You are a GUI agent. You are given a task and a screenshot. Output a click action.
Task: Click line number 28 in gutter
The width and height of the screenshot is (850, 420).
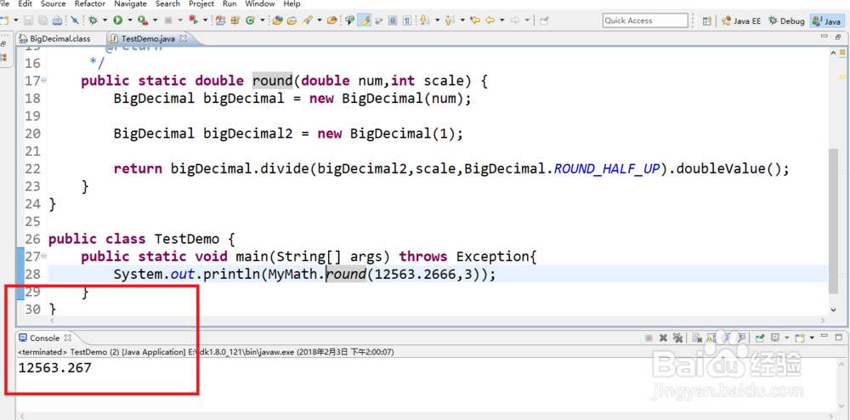[33, 275]
